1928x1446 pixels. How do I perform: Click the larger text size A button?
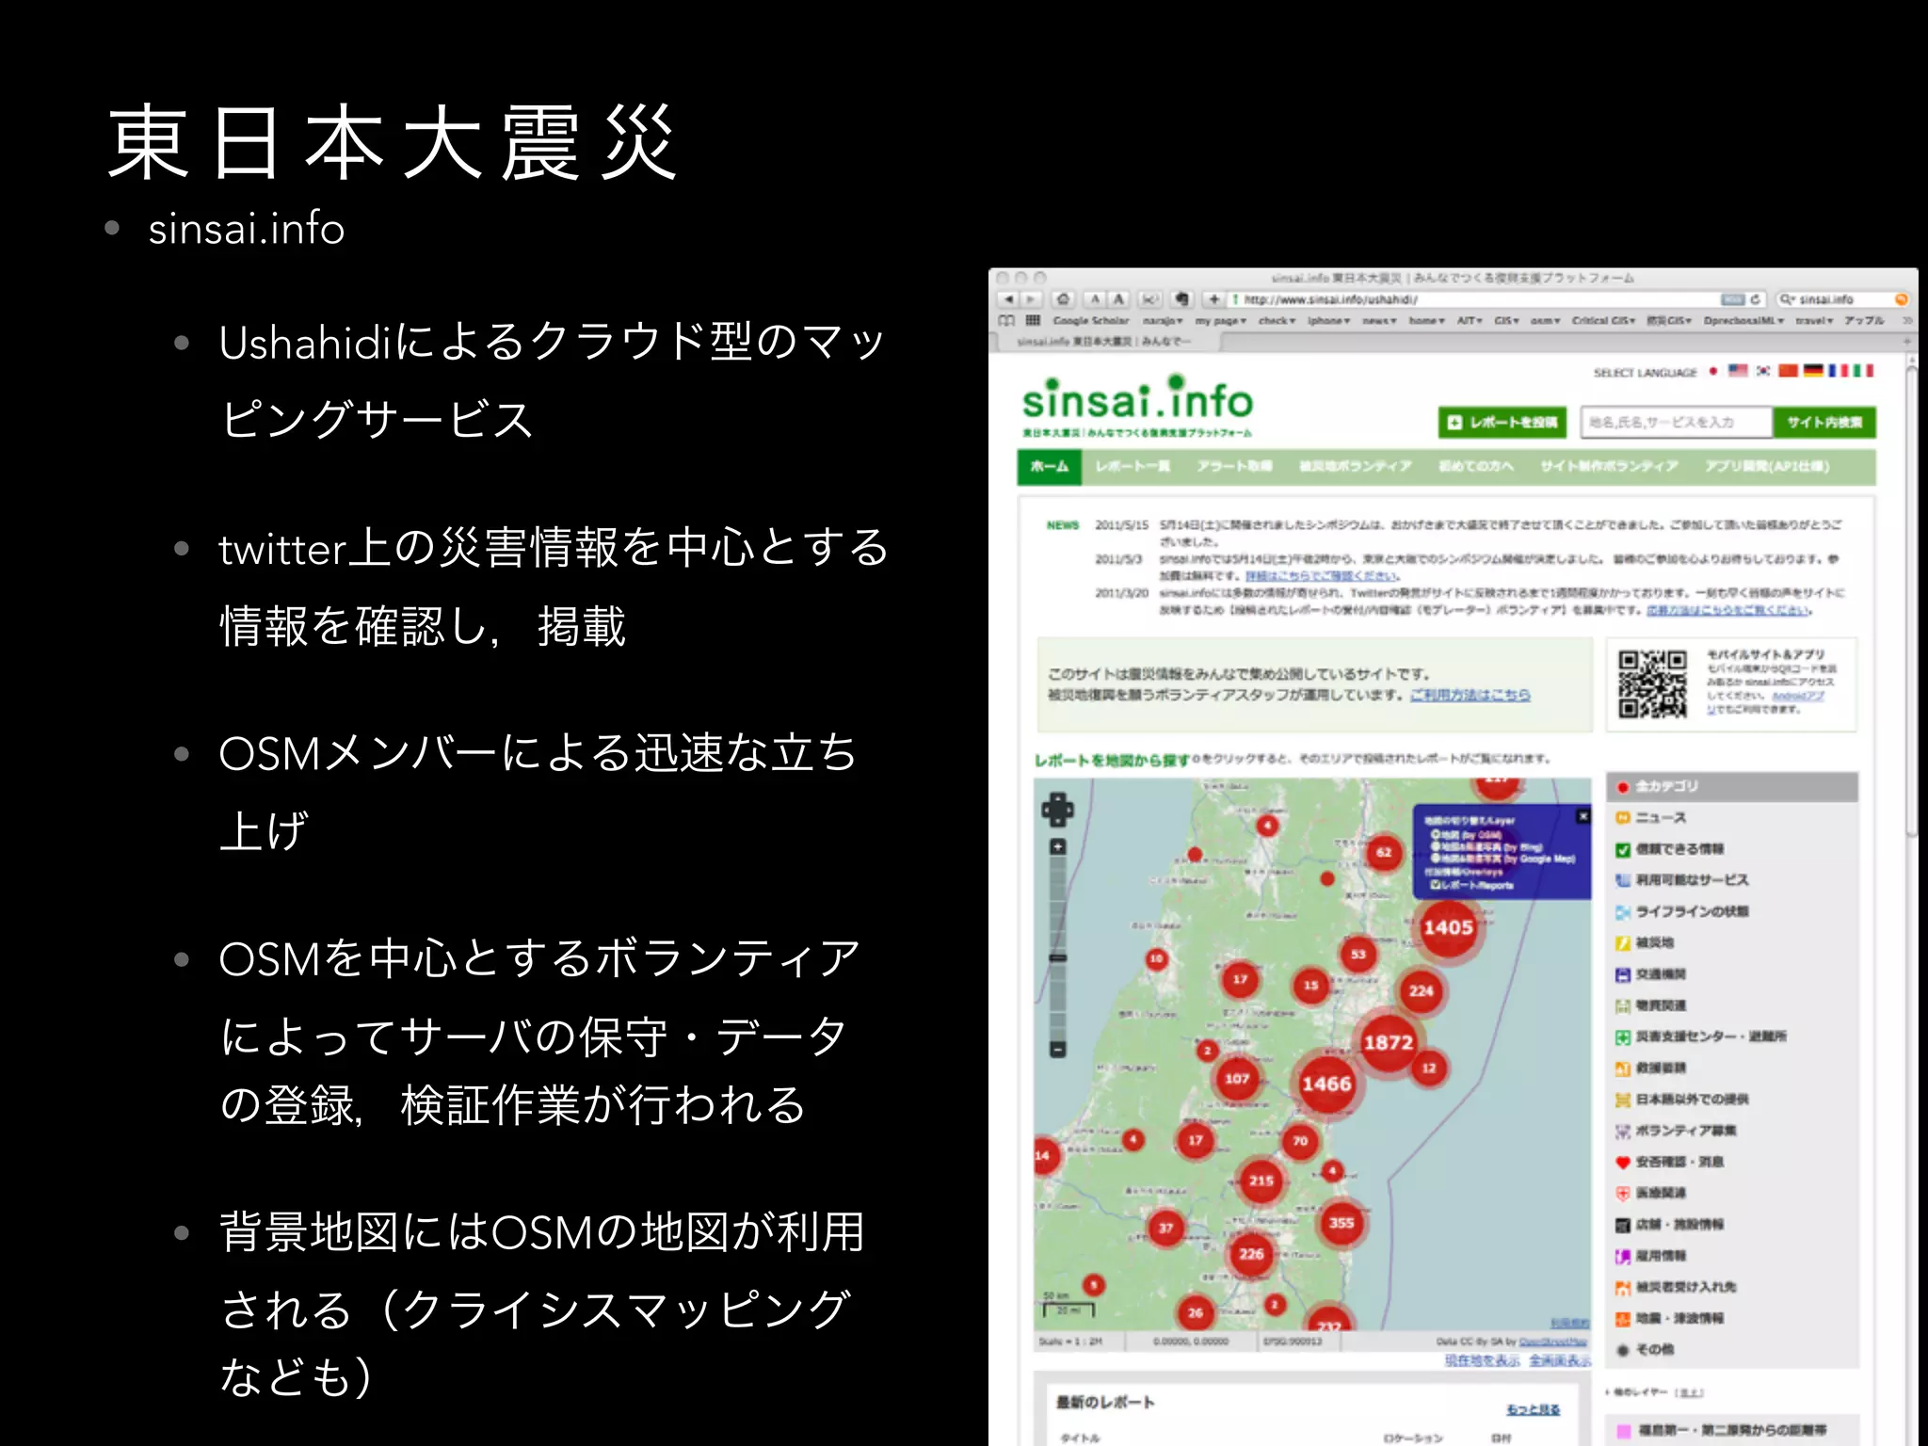point(1118,299)
